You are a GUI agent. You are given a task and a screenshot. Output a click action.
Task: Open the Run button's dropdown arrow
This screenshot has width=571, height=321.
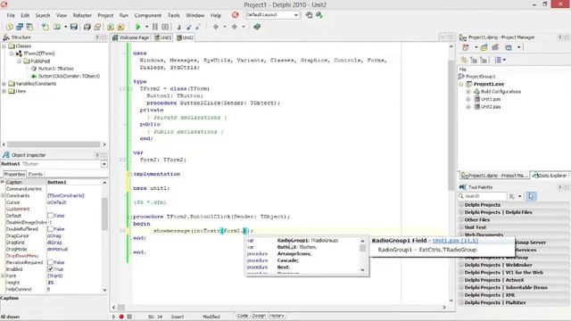click(x=146, y=27)
